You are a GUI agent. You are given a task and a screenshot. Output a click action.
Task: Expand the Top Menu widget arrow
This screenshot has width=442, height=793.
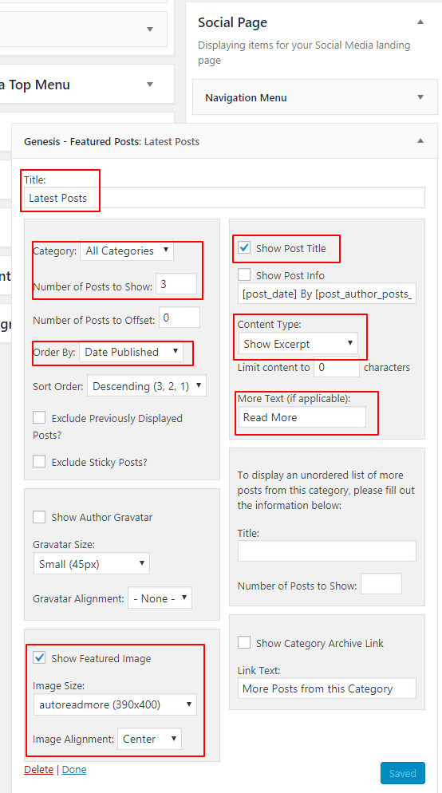click(x=150, y=85)
